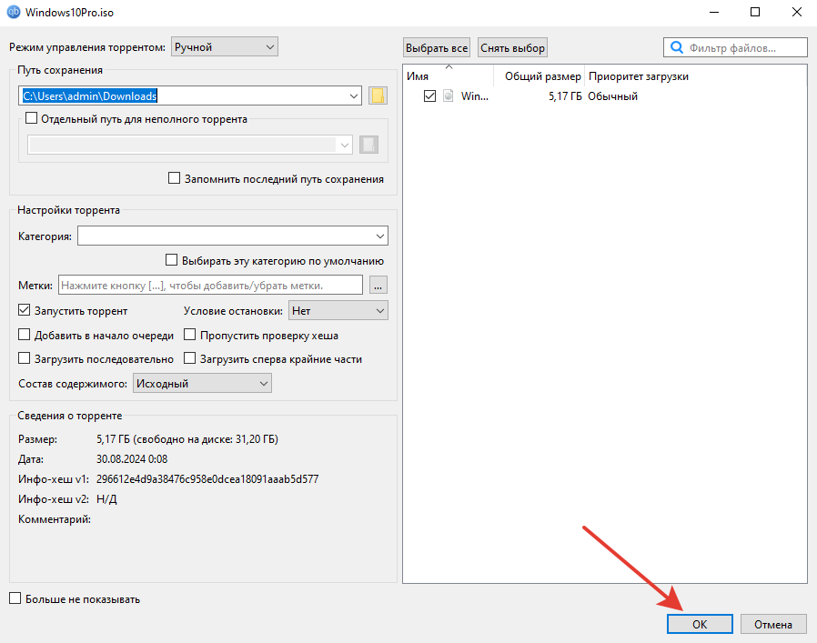Check Выбирать эту категорию по умолчанию
The image size is (817, 643).
(x=171, y=260)
